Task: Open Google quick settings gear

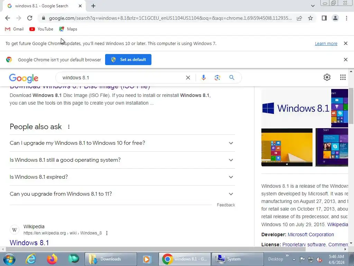Action: [327, 77]
